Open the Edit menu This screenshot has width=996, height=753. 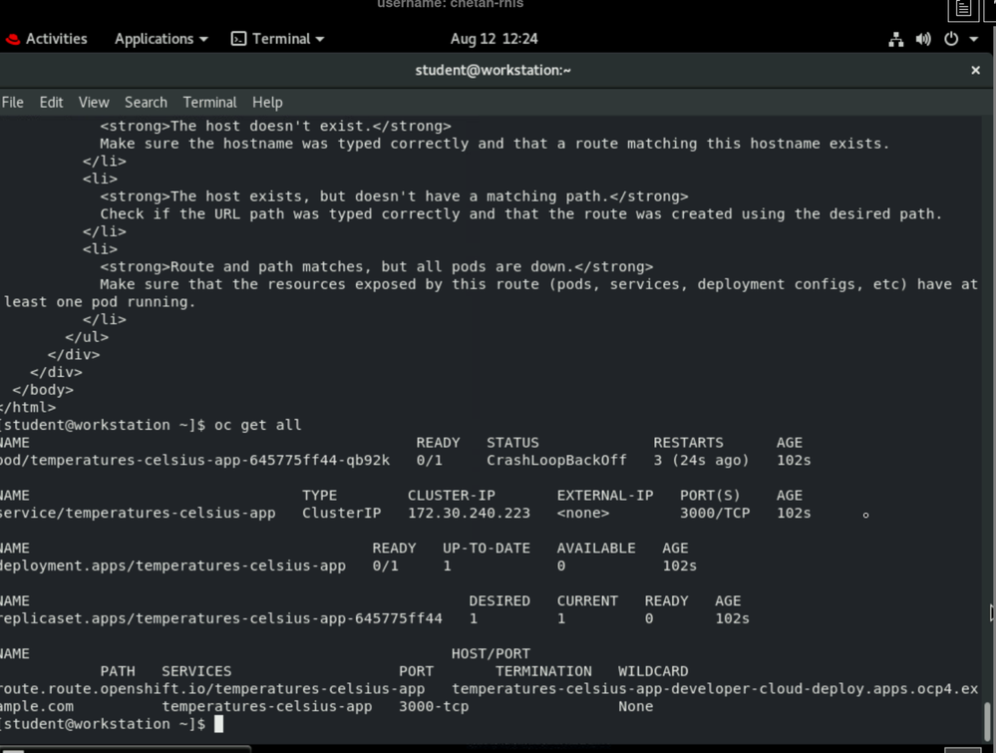coord(51,102)
